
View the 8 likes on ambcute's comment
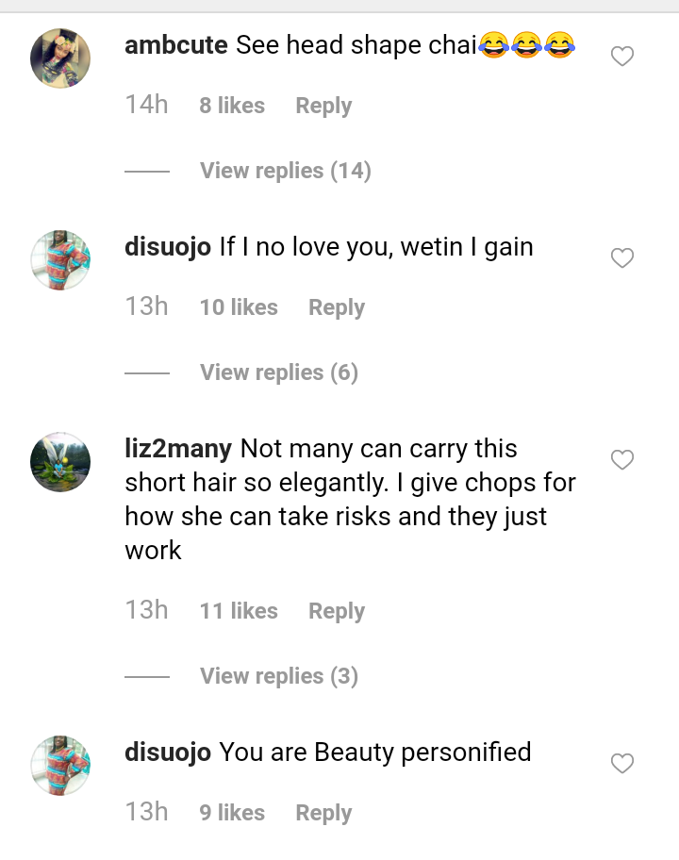point(232,106)
